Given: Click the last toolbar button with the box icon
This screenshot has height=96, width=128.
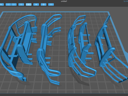Looking at the screenshot, I should click(51, 5).
